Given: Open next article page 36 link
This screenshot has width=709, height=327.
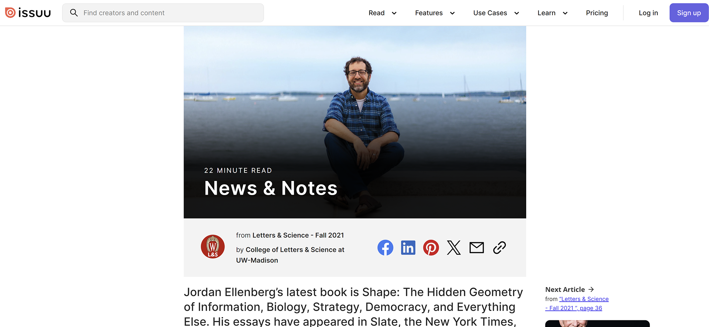Looking at the screenshot, I should click(577, 303).
